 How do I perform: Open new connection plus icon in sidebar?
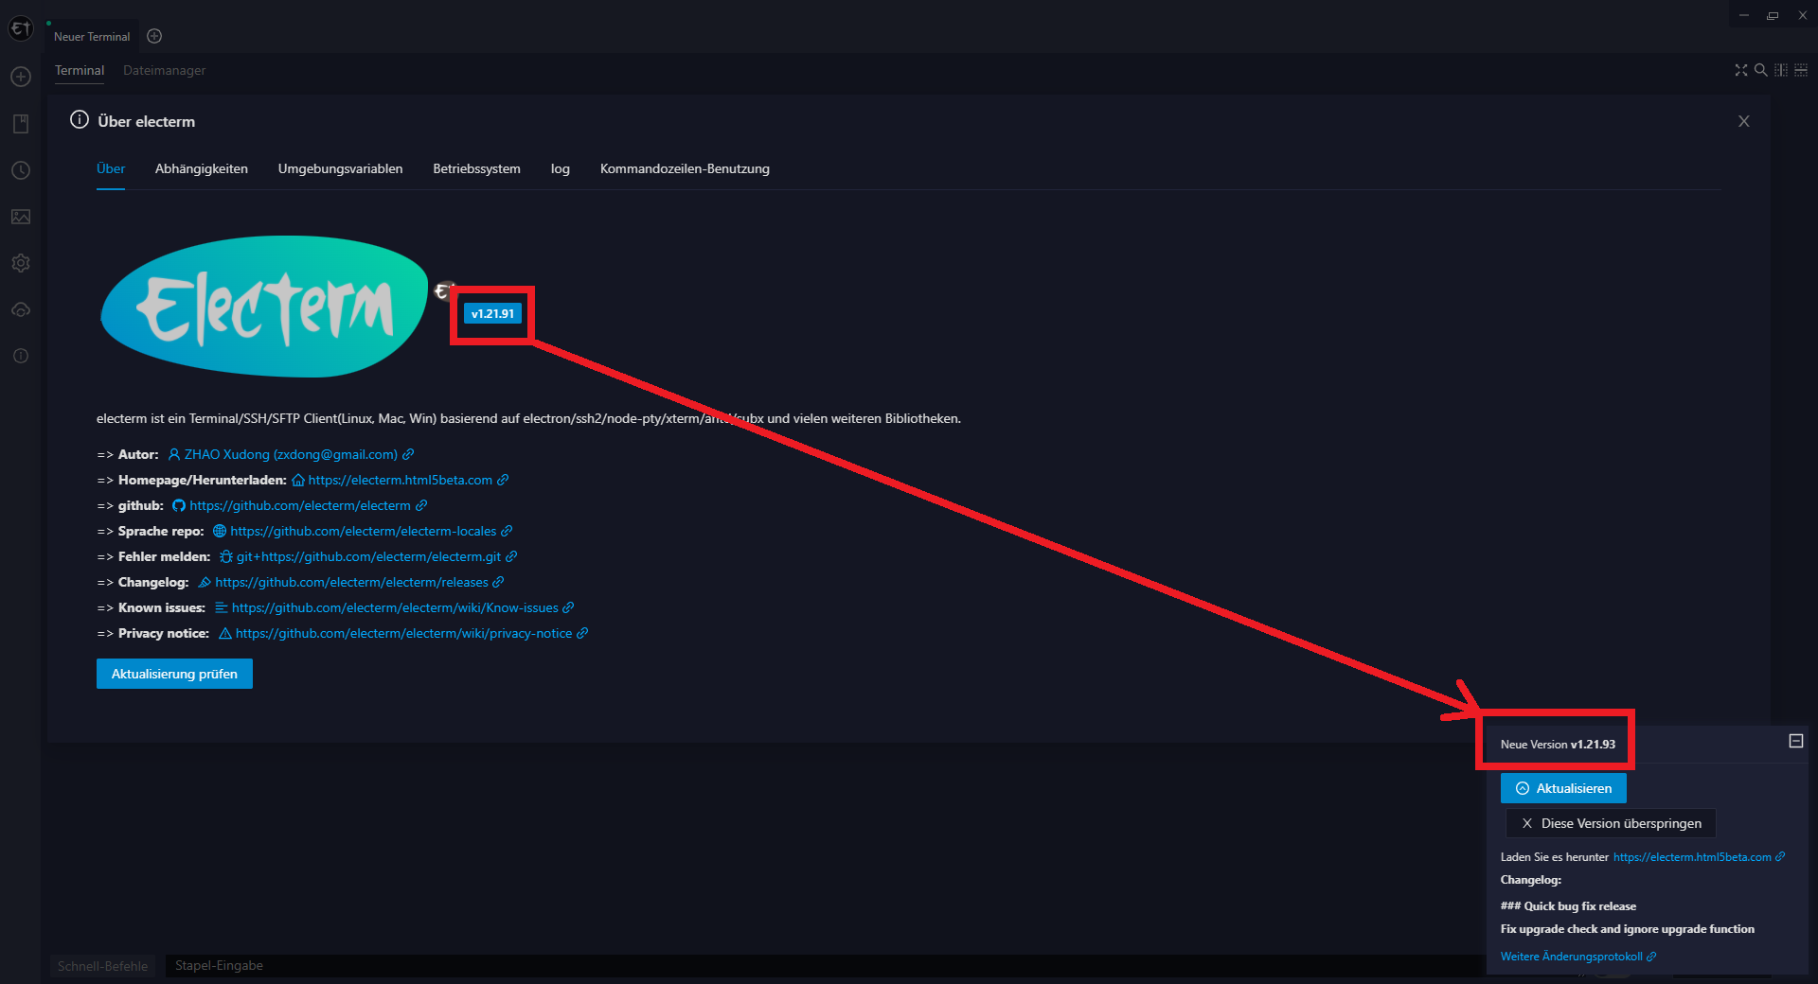(x=21, y=77)
